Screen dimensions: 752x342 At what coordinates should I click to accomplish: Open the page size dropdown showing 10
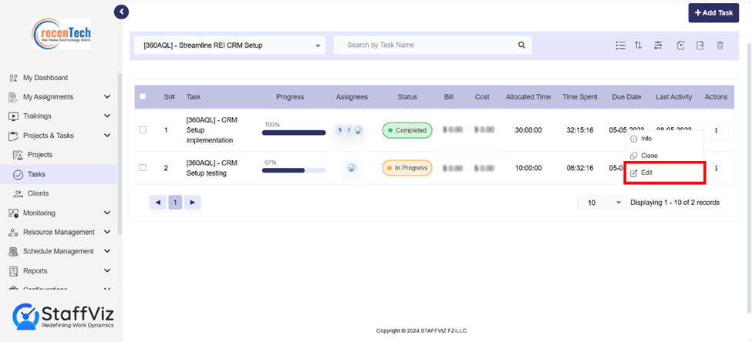(x=602, y=203)
